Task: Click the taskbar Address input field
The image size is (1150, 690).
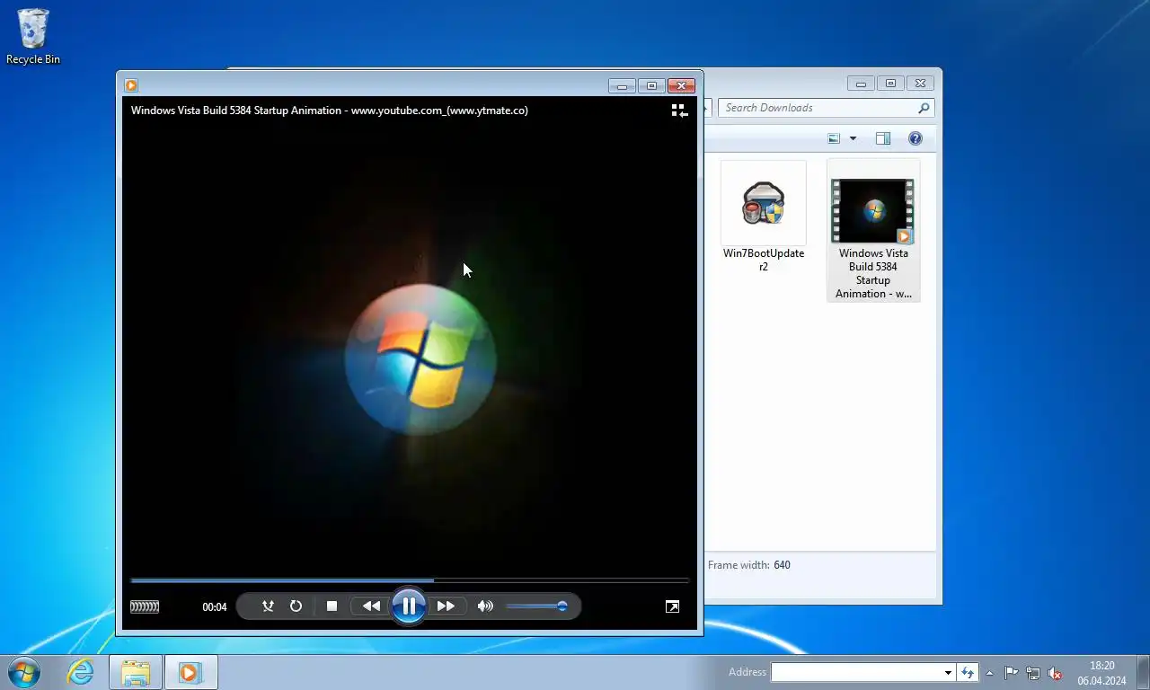Action: click(x=856, y=672)
